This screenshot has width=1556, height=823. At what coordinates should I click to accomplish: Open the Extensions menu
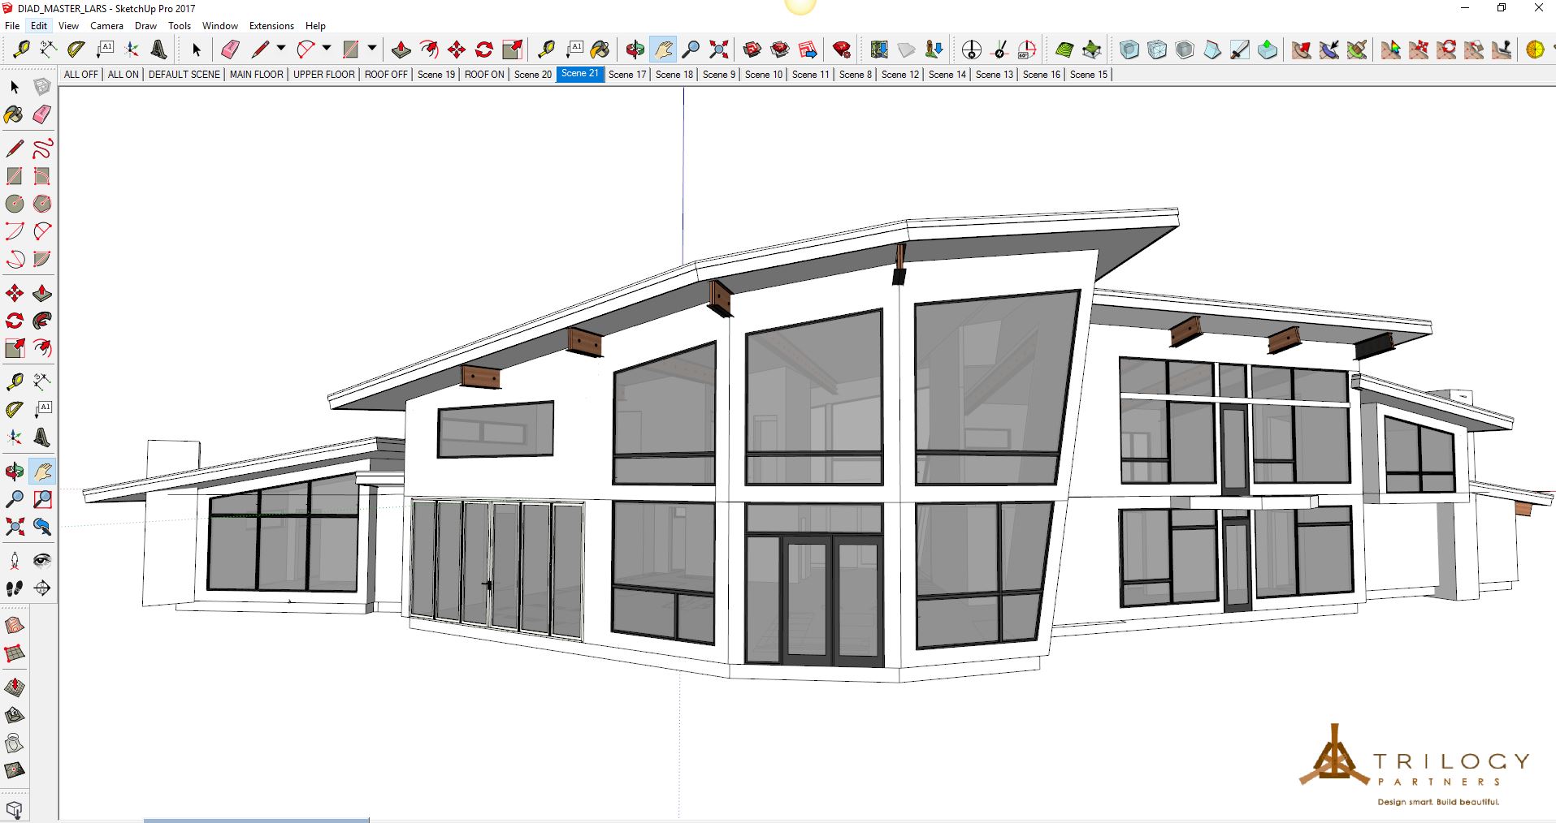pos(271,26)
